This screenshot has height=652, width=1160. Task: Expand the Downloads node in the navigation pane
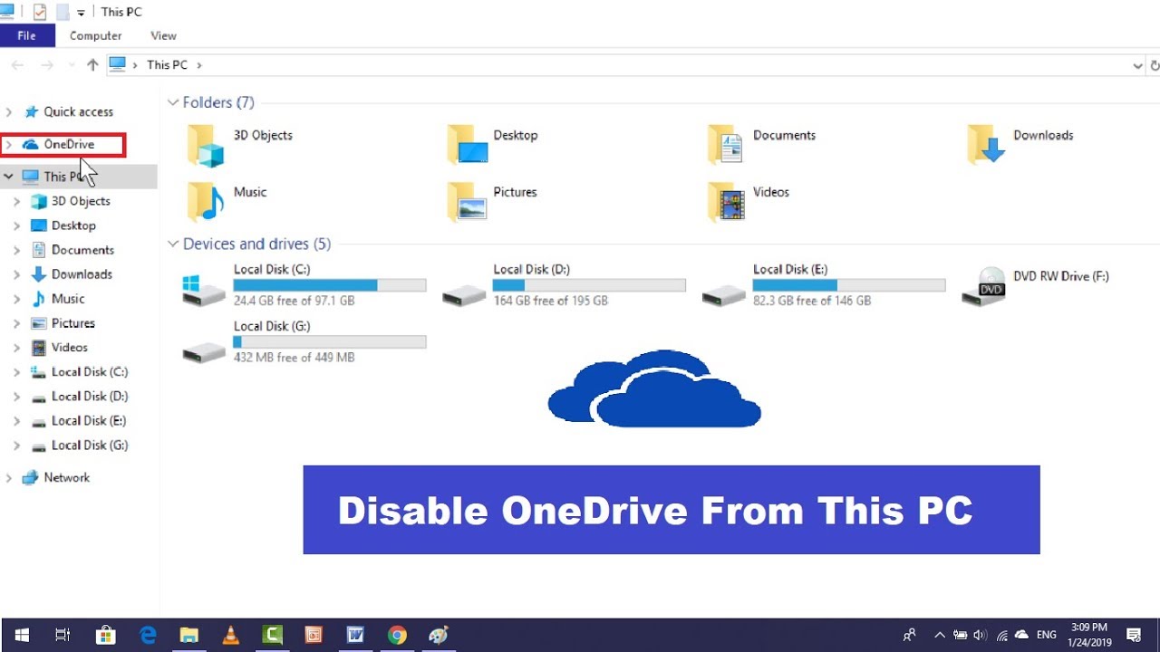[x=17, y=274]
